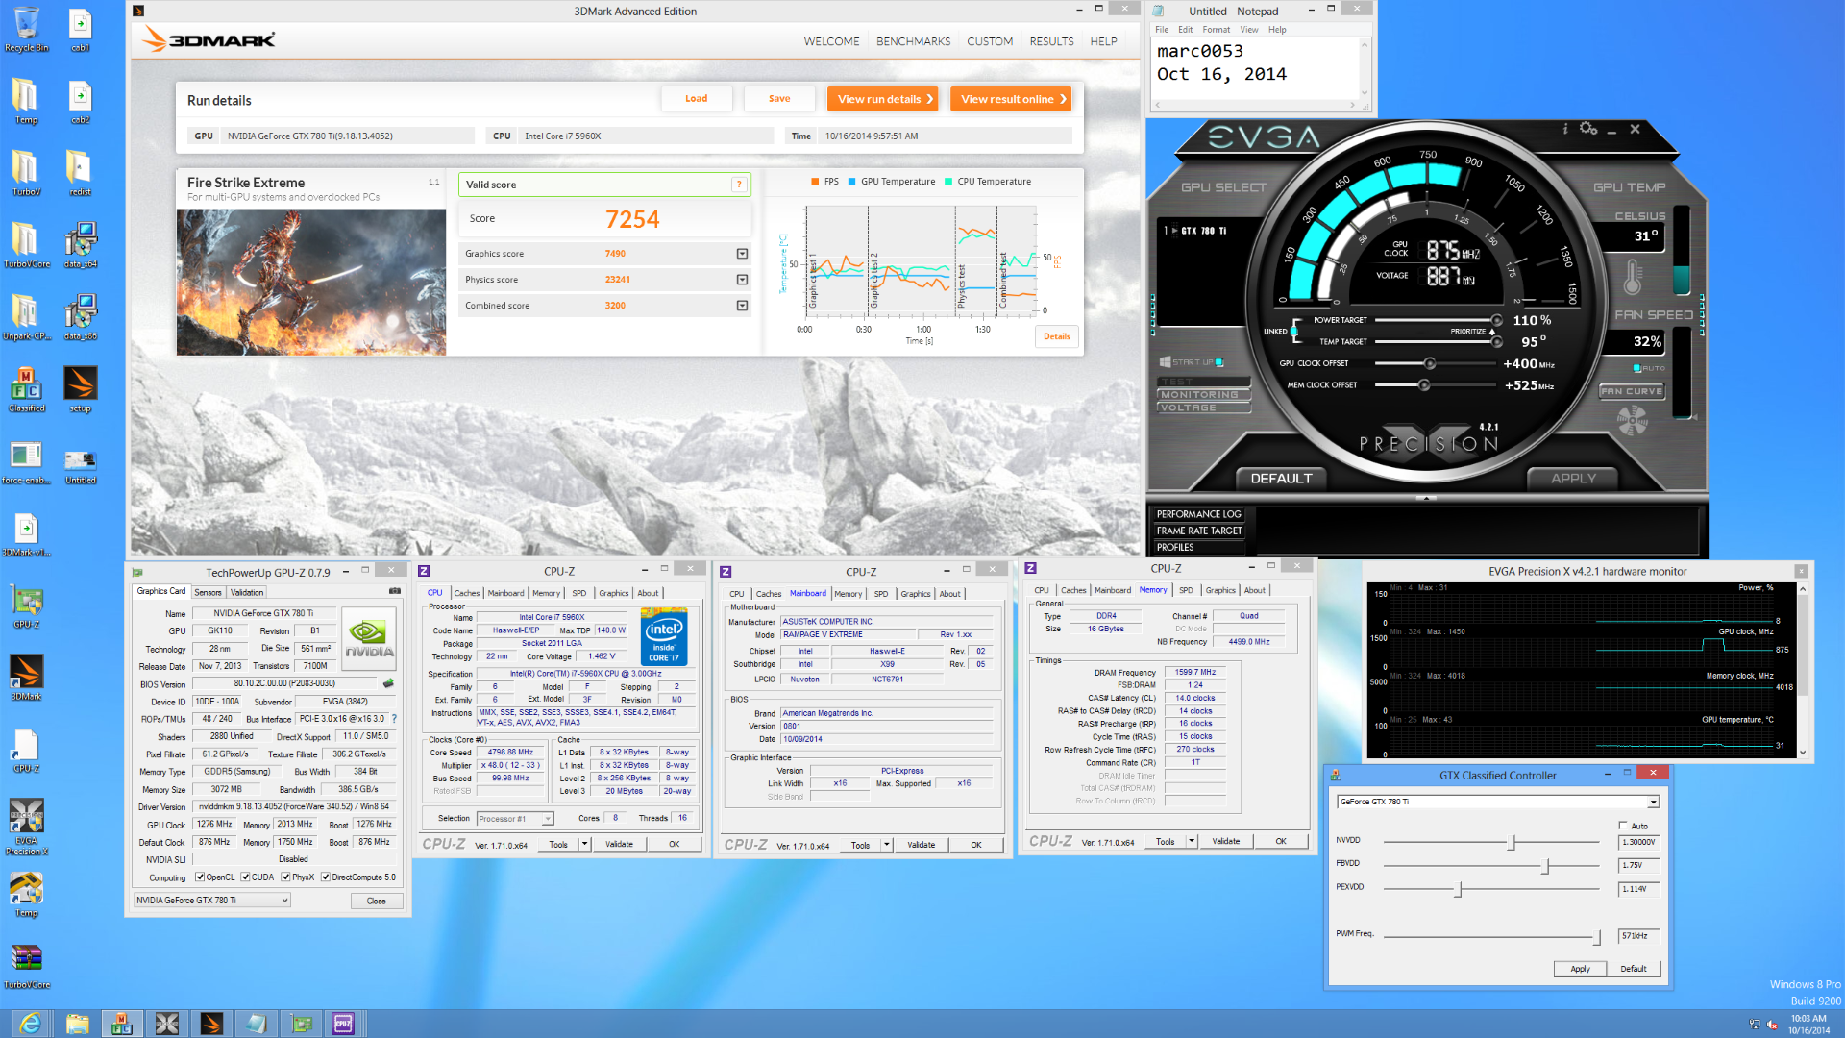The width and height of the screenshot is (1845, 1038).
Task: Click the PRIORITIZE arrow in EVGA Precision
Action: 1492,331
